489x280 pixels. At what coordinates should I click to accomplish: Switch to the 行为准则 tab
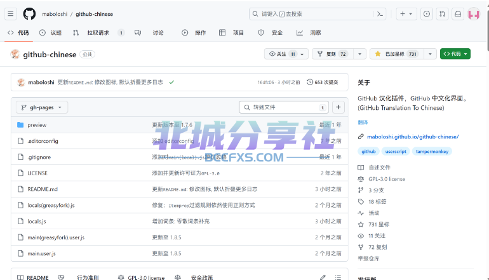[79, 277]
